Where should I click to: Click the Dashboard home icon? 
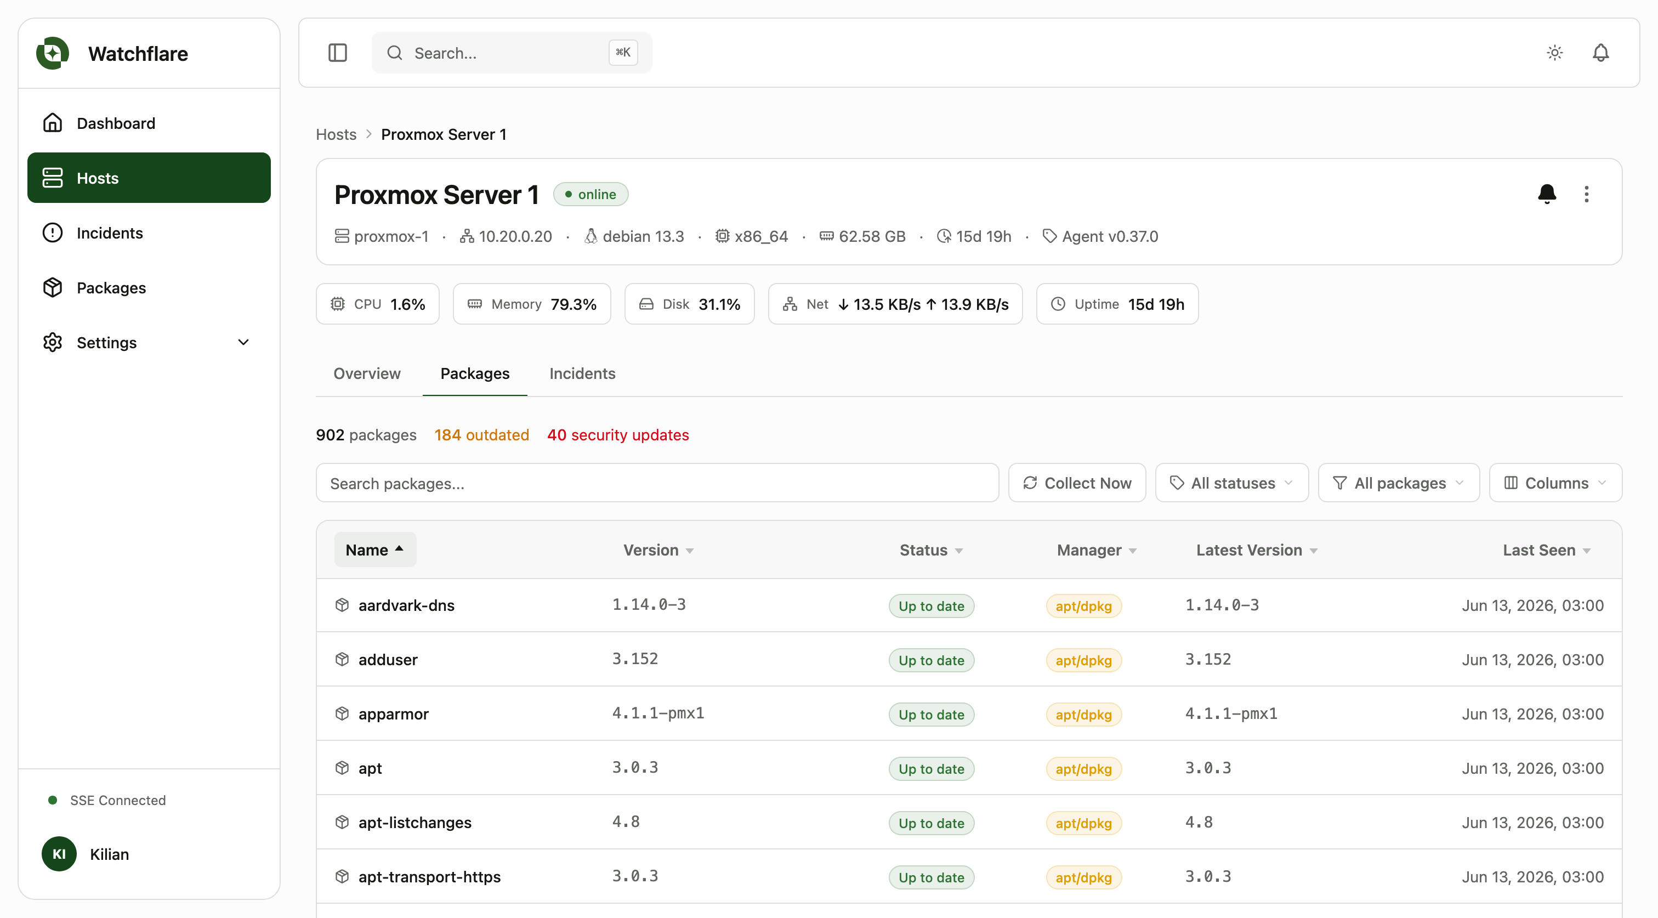click(53, 122)
